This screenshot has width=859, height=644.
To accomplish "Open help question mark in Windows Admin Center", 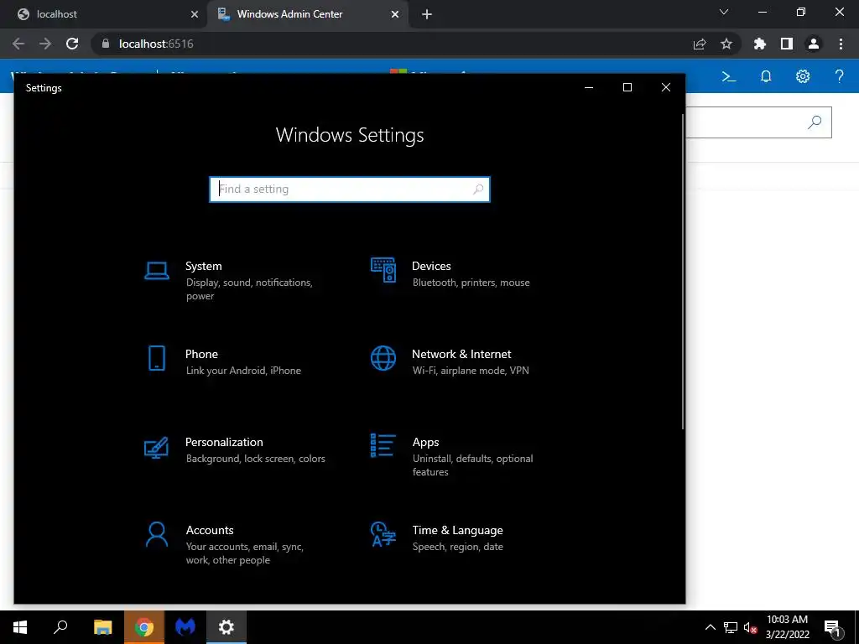I will pos(839,76).
